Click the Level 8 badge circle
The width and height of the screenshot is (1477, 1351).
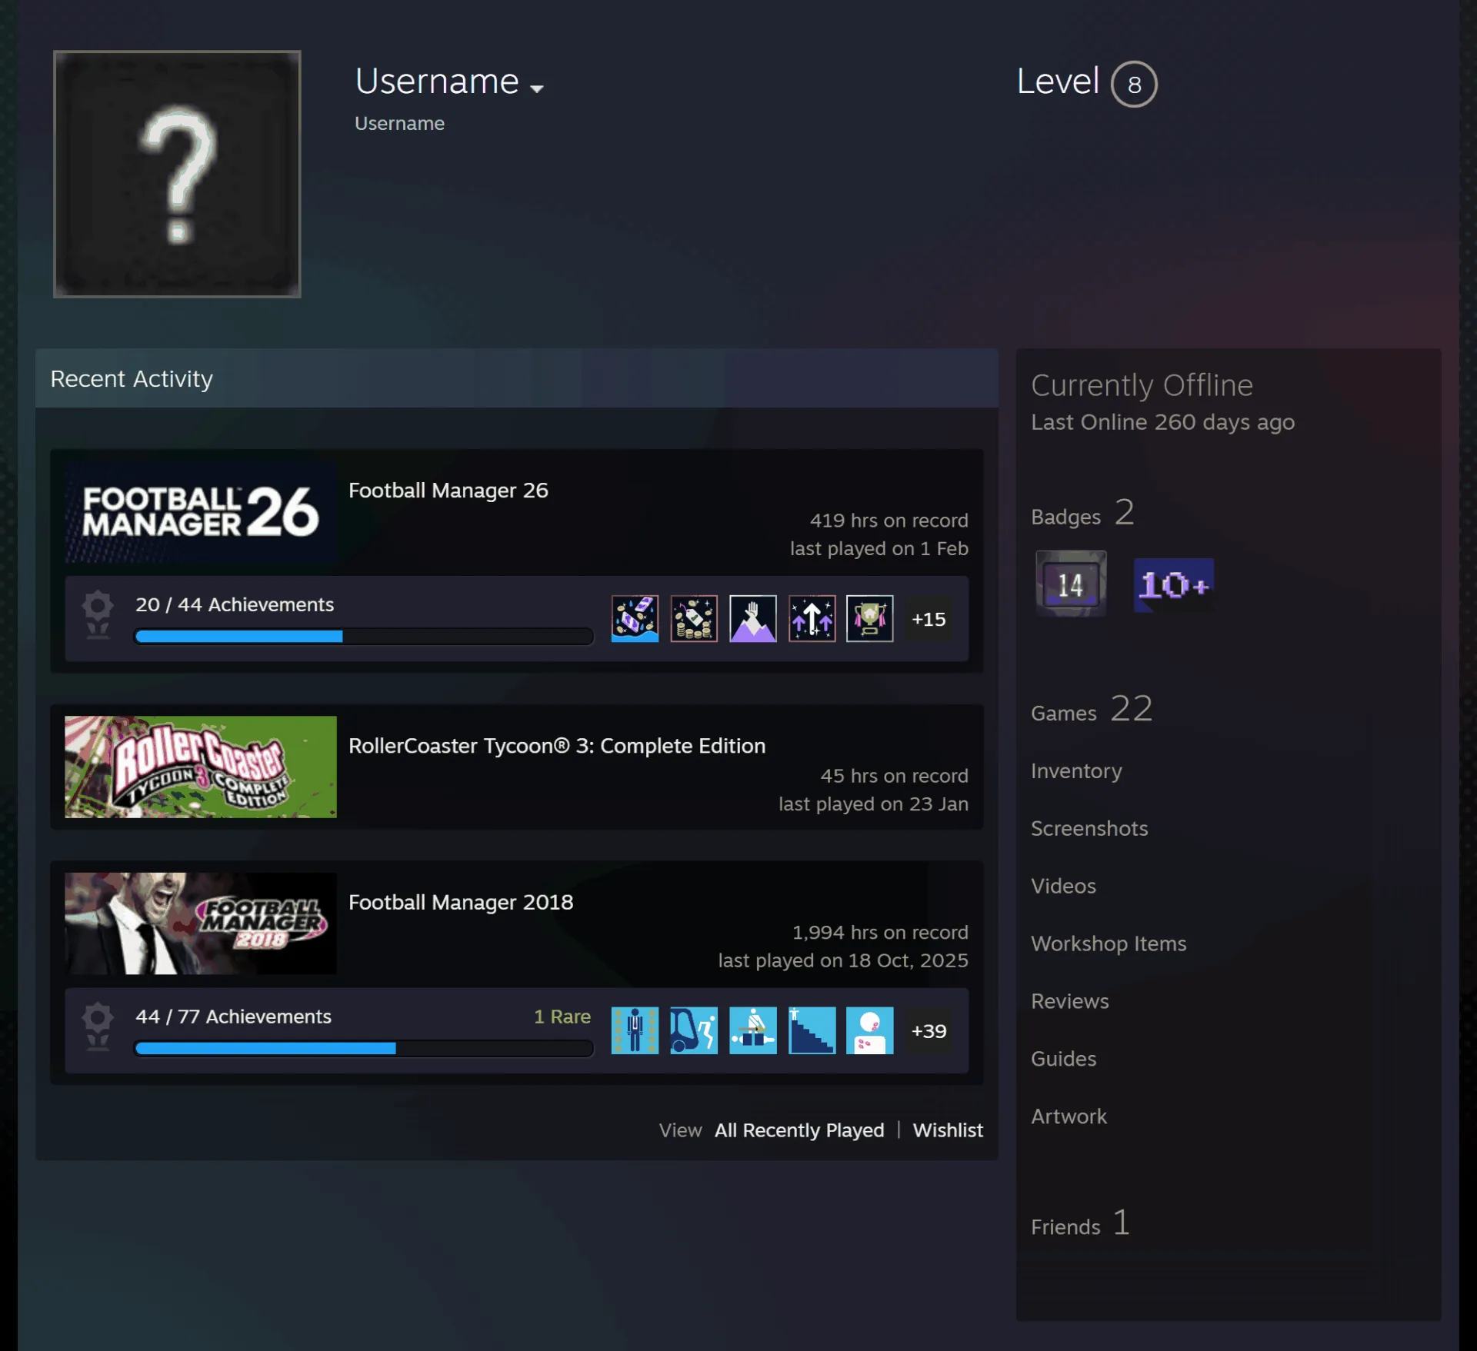click(x=1134, y=84)
